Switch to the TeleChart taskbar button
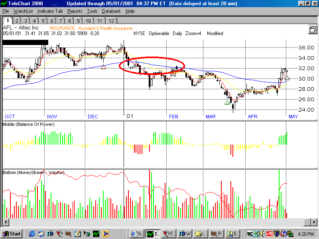Image resolution: width=319 pixels, height=239 pixels. coord(153,234)
